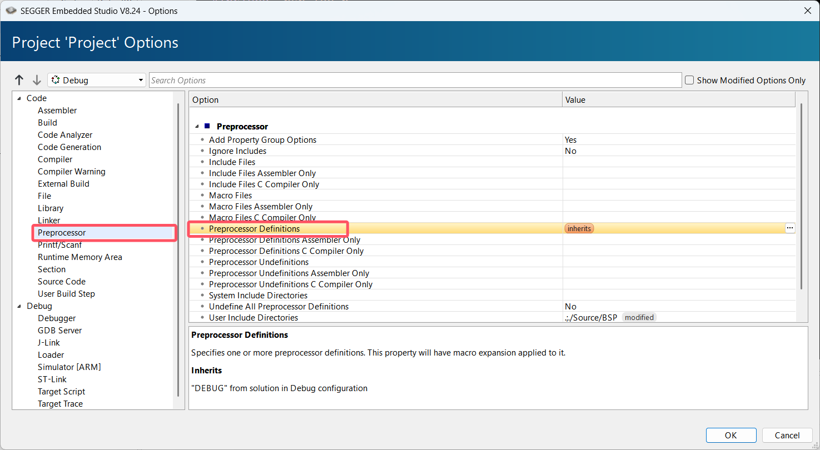This screenshot has width=820, height=450.
Task: Select Build in the Code tree
Action: (x=47, y=123)
